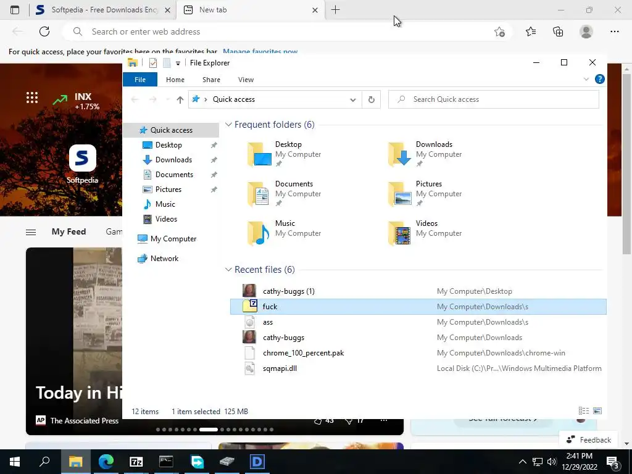Open the Edge profile avatar
This screenshot has width=632, height=474.
pos(586,31)
